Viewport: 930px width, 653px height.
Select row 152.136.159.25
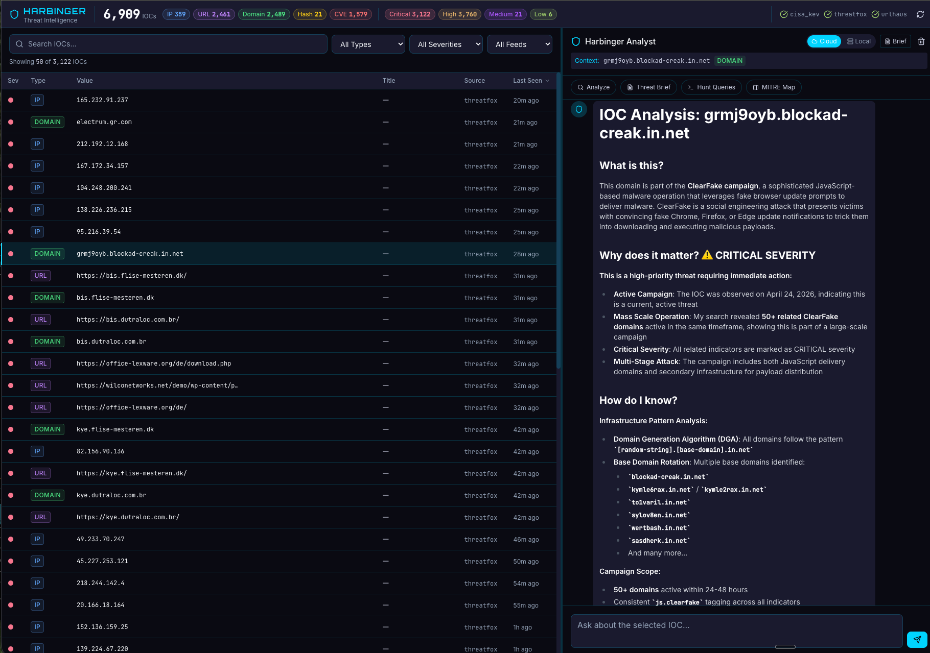[279, 627]
